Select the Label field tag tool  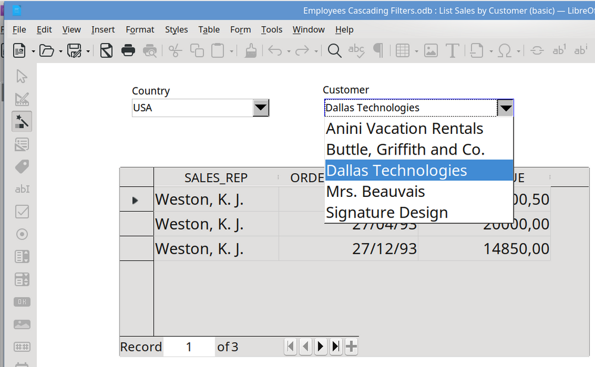click(x=21, y=167)
